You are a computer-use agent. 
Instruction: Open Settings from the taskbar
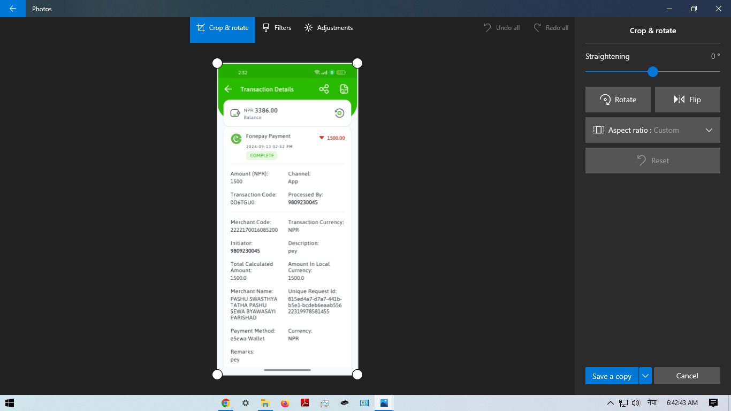246,403
